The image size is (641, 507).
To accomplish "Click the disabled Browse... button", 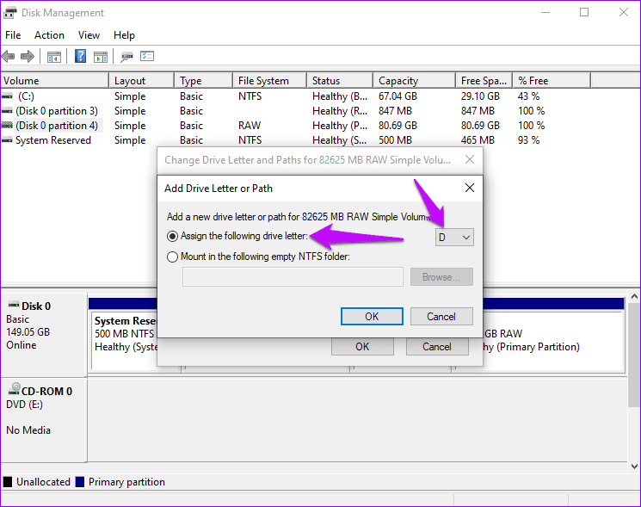I will click(x=441, y=277).
